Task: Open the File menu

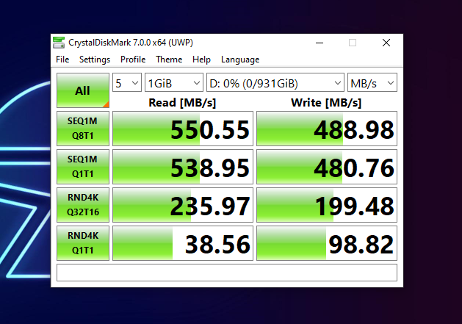Action: point(62,60)
